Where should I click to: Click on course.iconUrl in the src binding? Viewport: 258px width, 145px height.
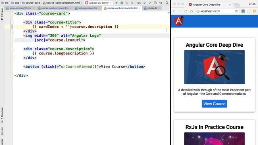(65, 40)
